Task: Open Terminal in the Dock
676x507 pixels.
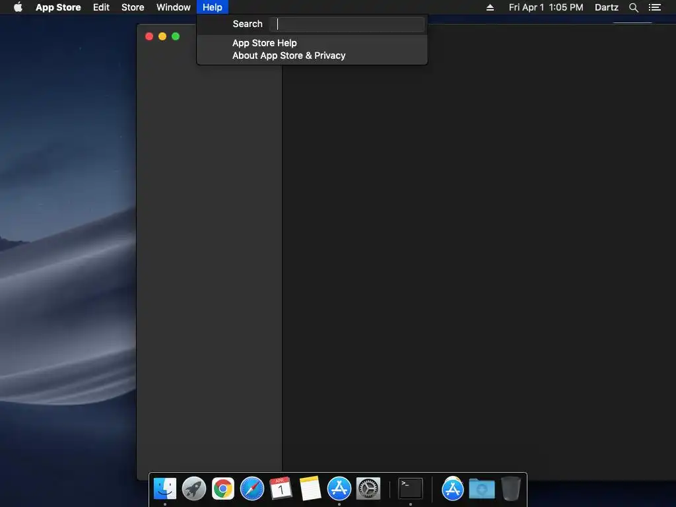Action: click(411, 489)
